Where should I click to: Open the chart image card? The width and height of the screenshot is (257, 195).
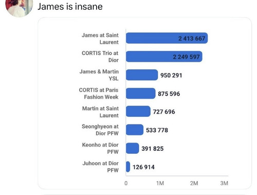[x=145, y=103]
